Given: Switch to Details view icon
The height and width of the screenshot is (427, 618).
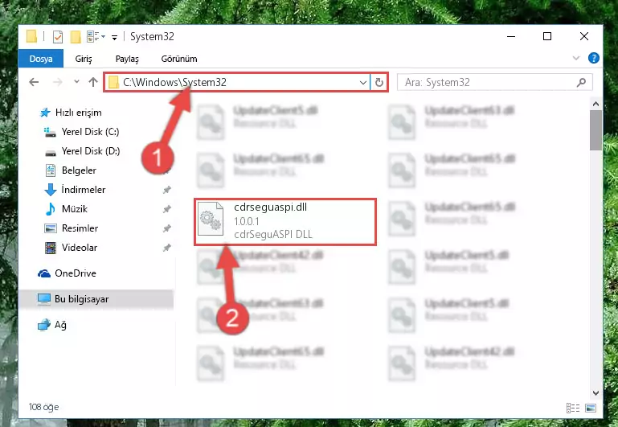Looking at the screenshot, I should (x=573, y=408).
